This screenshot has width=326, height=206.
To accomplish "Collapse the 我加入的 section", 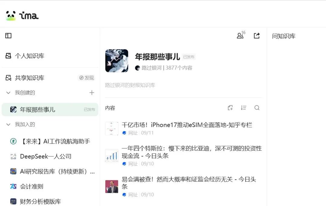I will click(8, 125).
